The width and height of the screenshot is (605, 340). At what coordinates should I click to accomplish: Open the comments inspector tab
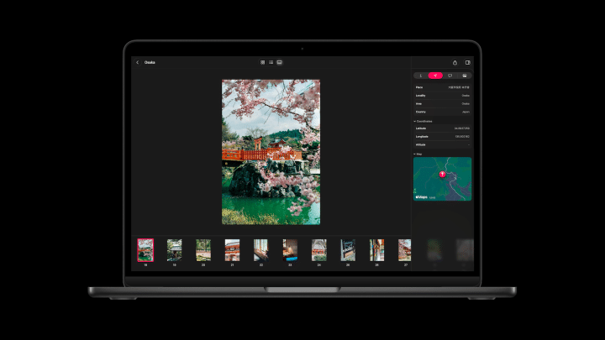pos(450,76)
